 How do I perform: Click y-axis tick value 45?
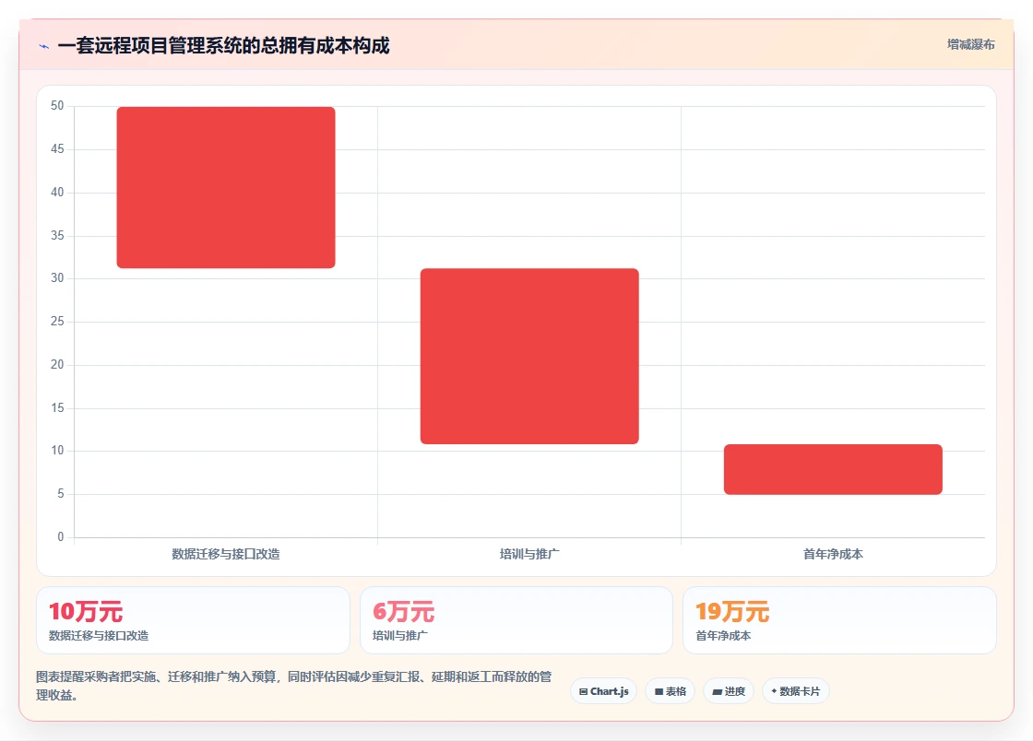[x=57, y=149]
